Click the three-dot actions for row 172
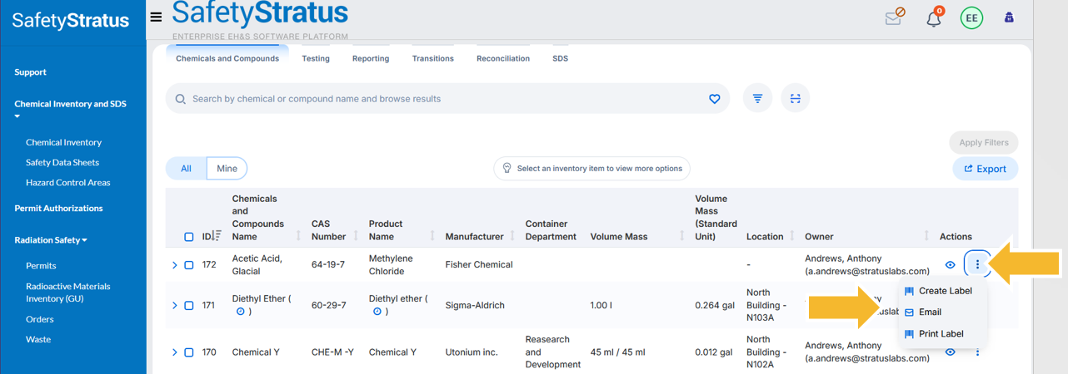 (x=977, y=264)
